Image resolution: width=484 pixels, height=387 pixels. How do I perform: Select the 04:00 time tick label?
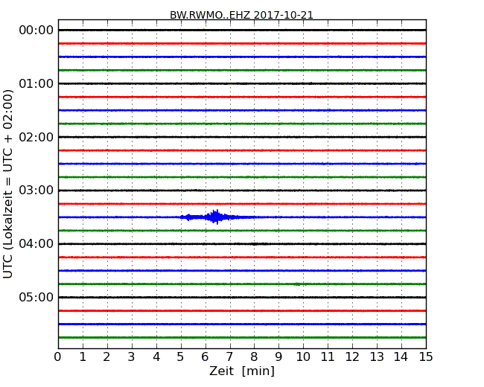[x=36, y=244]
